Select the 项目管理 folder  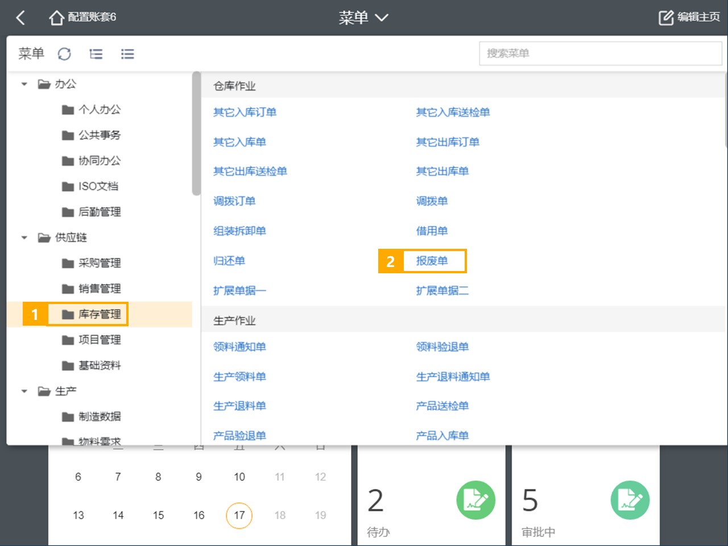[91, 340]
